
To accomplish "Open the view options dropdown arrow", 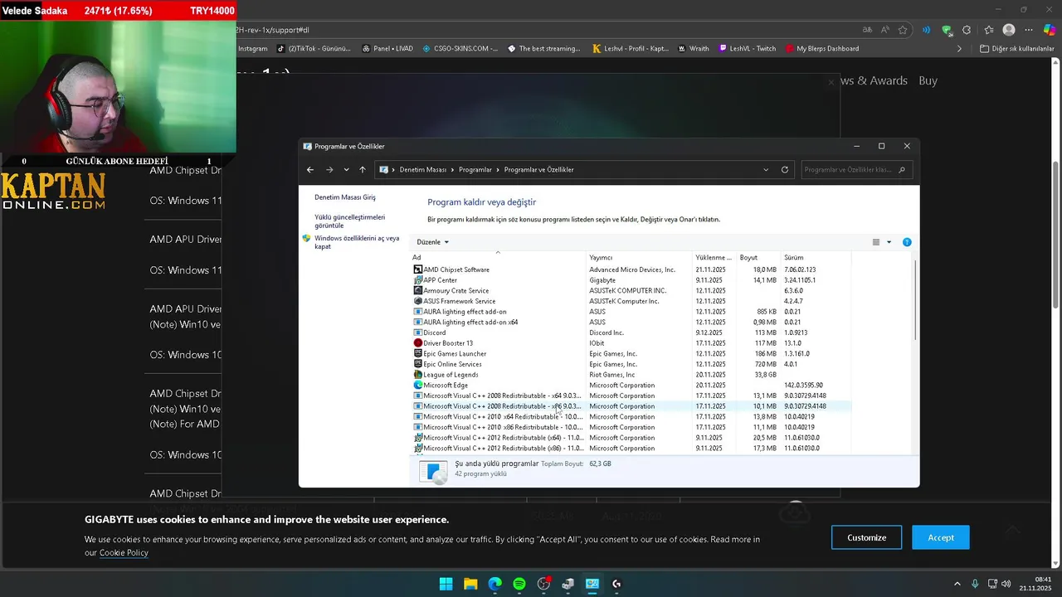I will click(889, 242).
